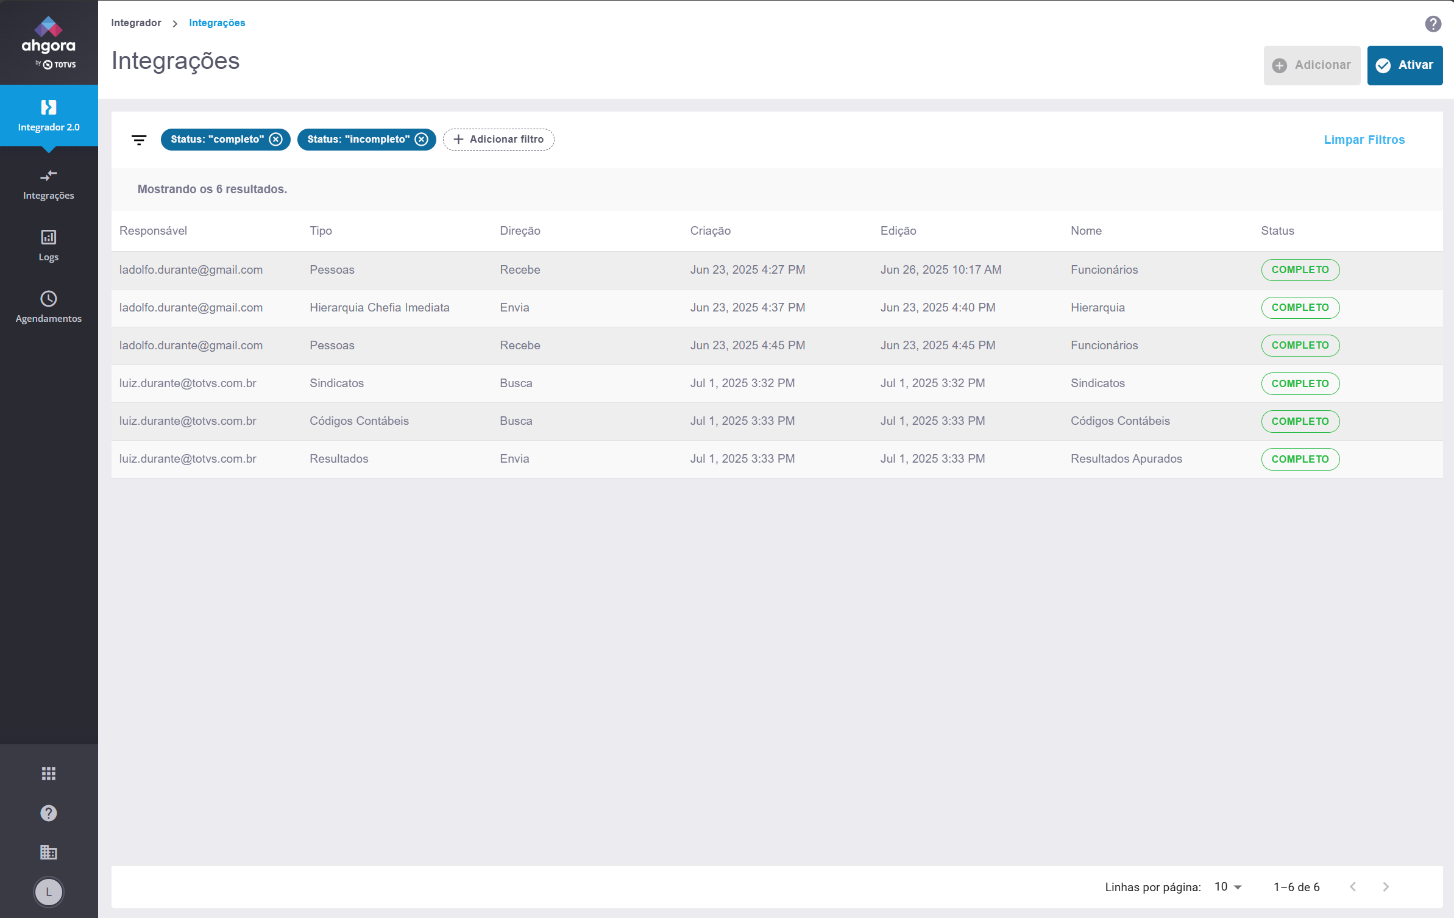This screenshot has width=1454, height=918.
Task: Open the filter list icon
Action: coord(139,140)
